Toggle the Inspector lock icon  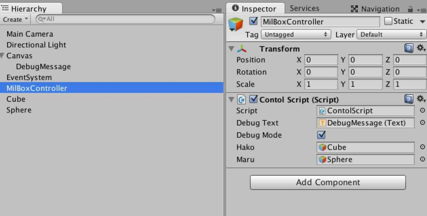(410, 9)
